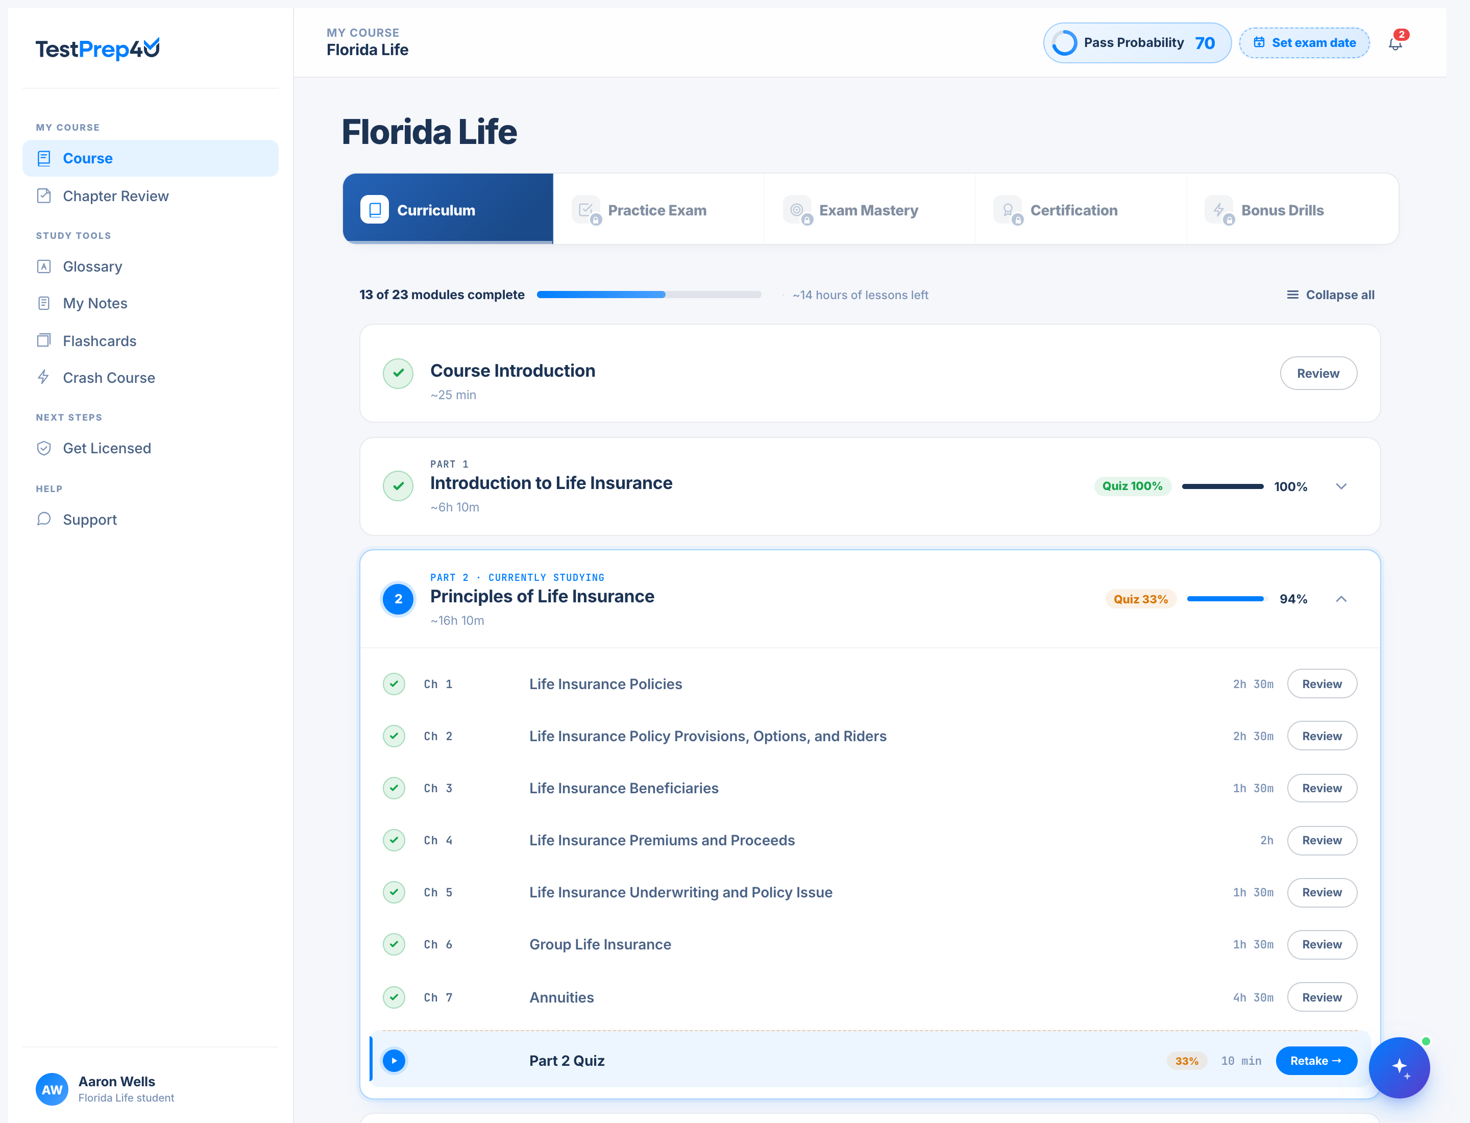Click Ch 2 completed checkmark
The height and width of the screenshot is (1123, 1470).
pos(394,736)
